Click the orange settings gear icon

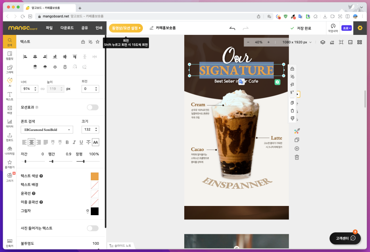tap(360, 28)
